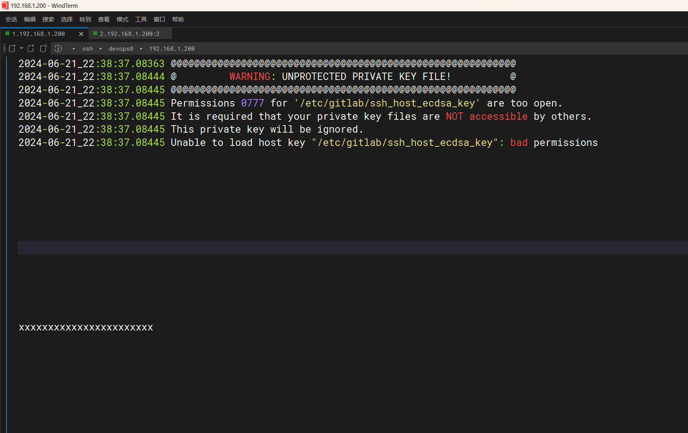Switch to tab 2.192.168.1.200:2

tap(130, 34)
